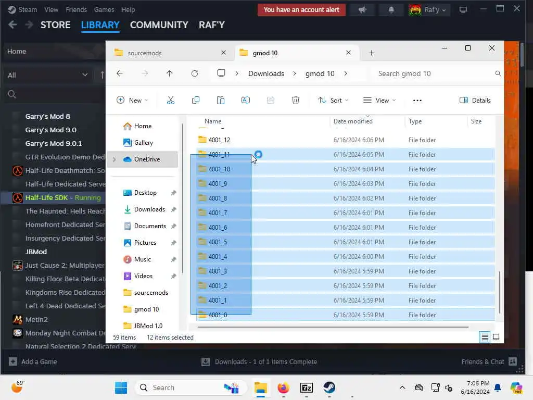Expand the chevron after Downloads in address bar
Viewport: 533px width, 400px height.
295,73
